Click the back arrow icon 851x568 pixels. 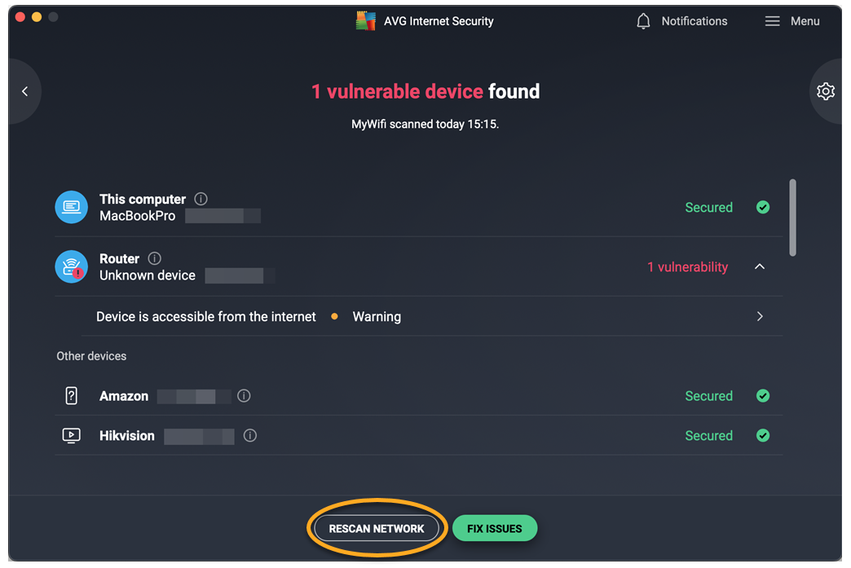click(25, 91)
